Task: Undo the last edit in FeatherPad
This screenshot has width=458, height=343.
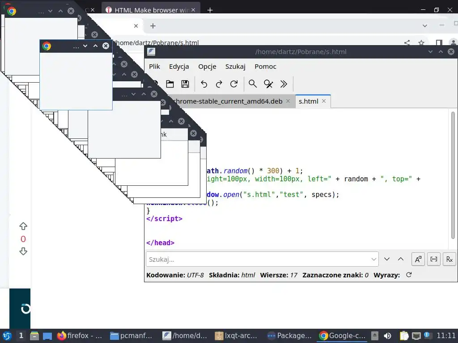Action: point(204,84)
